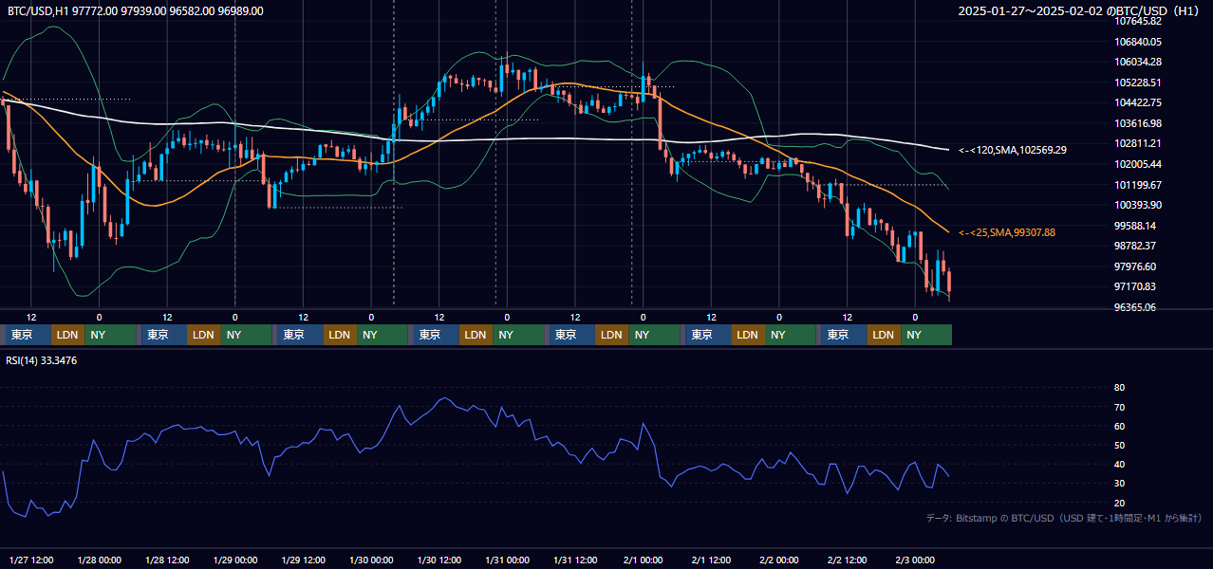Select price axis value 103616.98

coord(1138,123)
